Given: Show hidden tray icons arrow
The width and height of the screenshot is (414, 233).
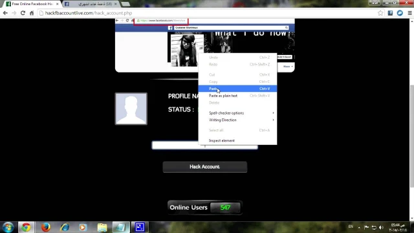Looking at the screenshot, I should (359, 227).
